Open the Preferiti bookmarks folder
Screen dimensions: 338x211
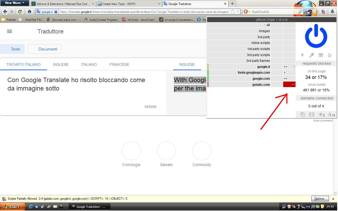click(8, 20)
